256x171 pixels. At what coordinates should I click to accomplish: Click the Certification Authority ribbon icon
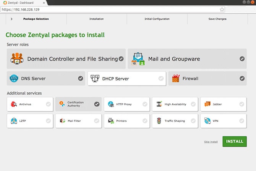62,104
